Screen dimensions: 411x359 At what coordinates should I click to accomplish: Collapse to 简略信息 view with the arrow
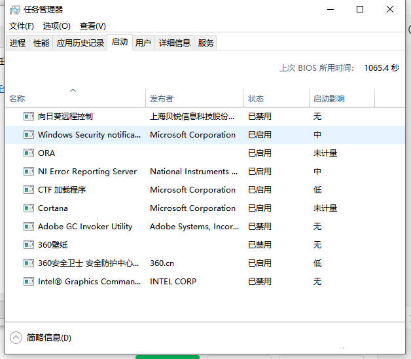[x=16, y=338]
